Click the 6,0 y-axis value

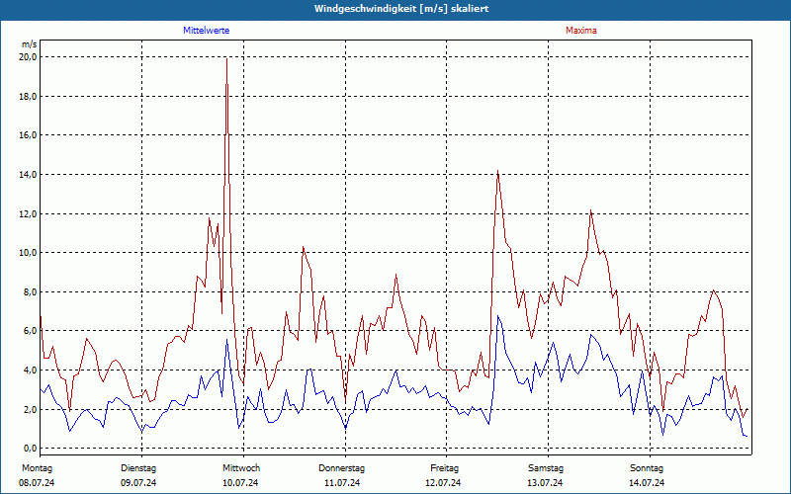pyautogui.click(x=31, y=331)
